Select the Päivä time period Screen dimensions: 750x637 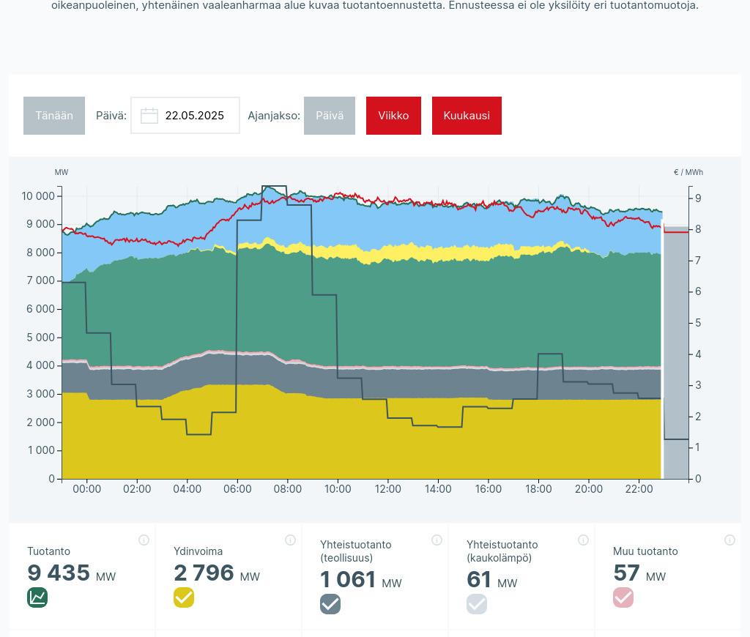[x=330, y=116]
